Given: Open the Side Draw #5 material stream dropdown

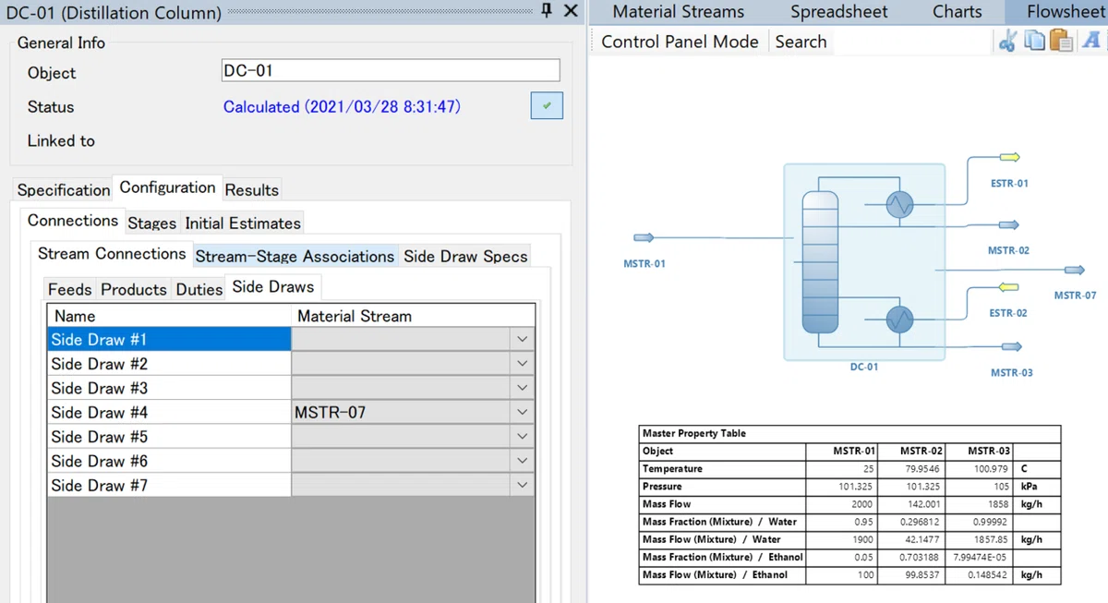Looking at the screenshot, I should (522, 437).
